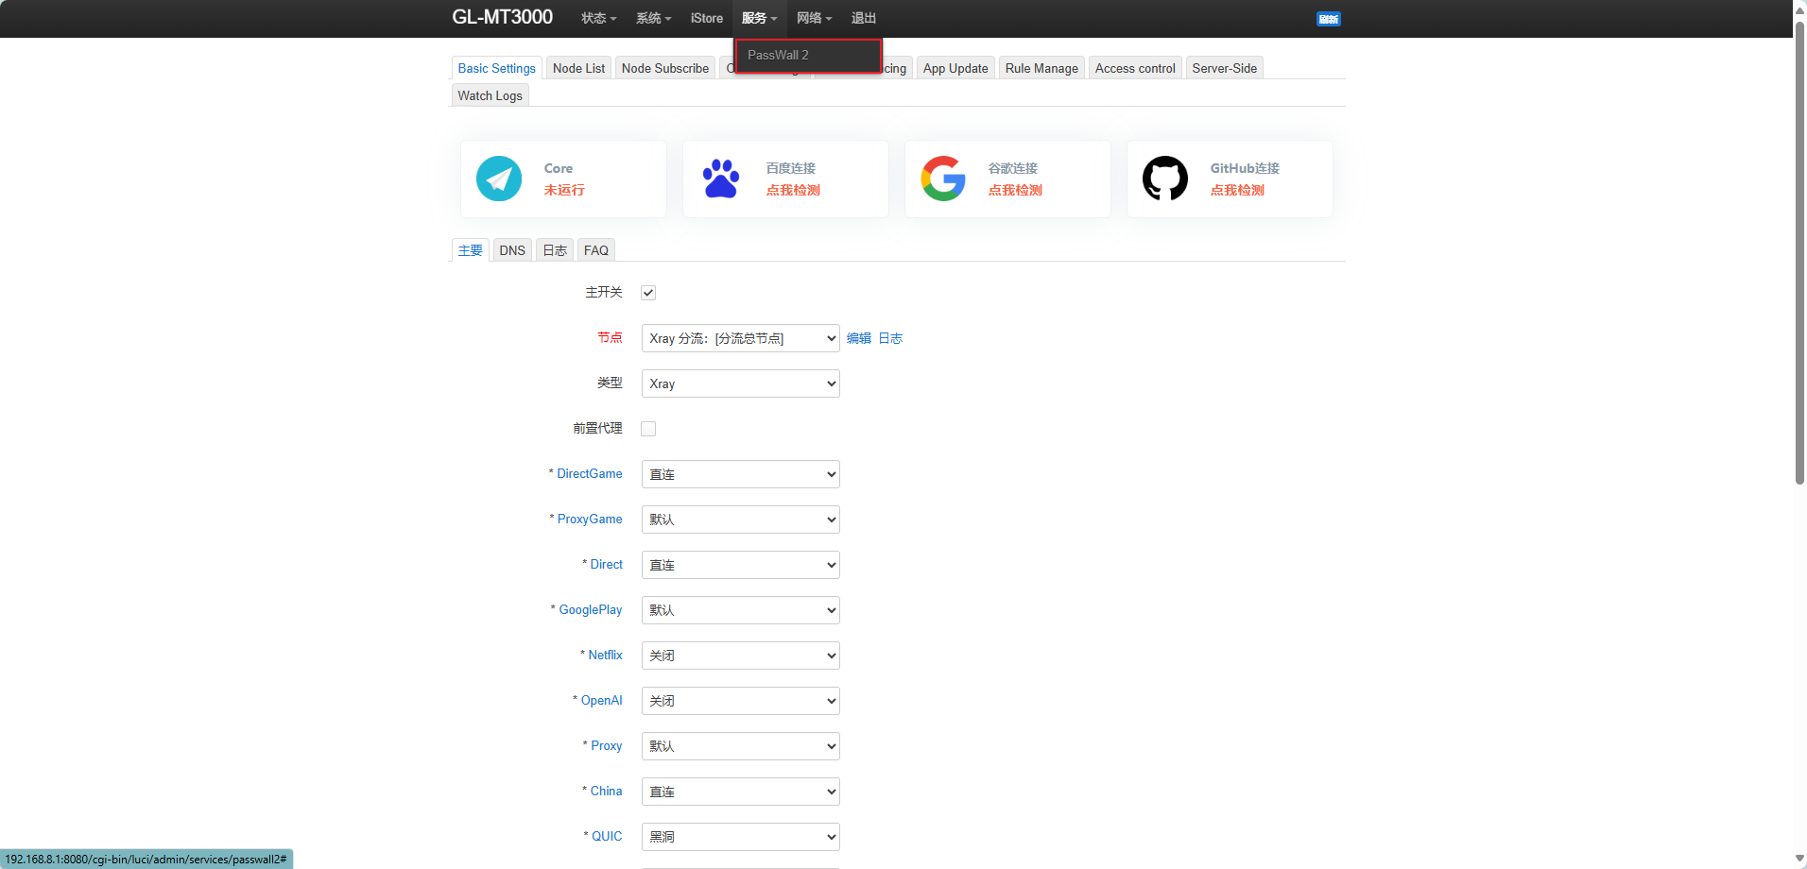Open the 服务 menu in the navbar

click(x=759, y=18)
